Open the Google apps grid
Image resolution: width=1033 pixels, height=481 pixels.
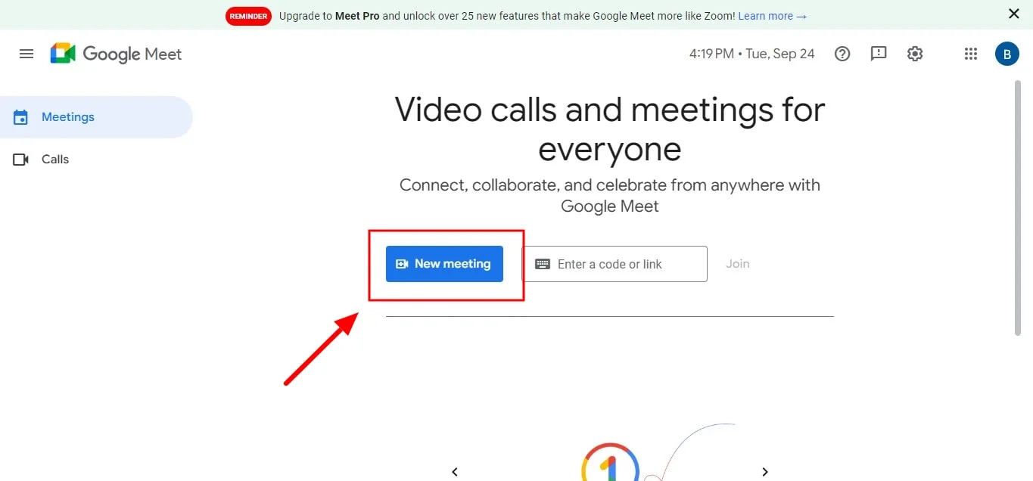pos(971,54)
